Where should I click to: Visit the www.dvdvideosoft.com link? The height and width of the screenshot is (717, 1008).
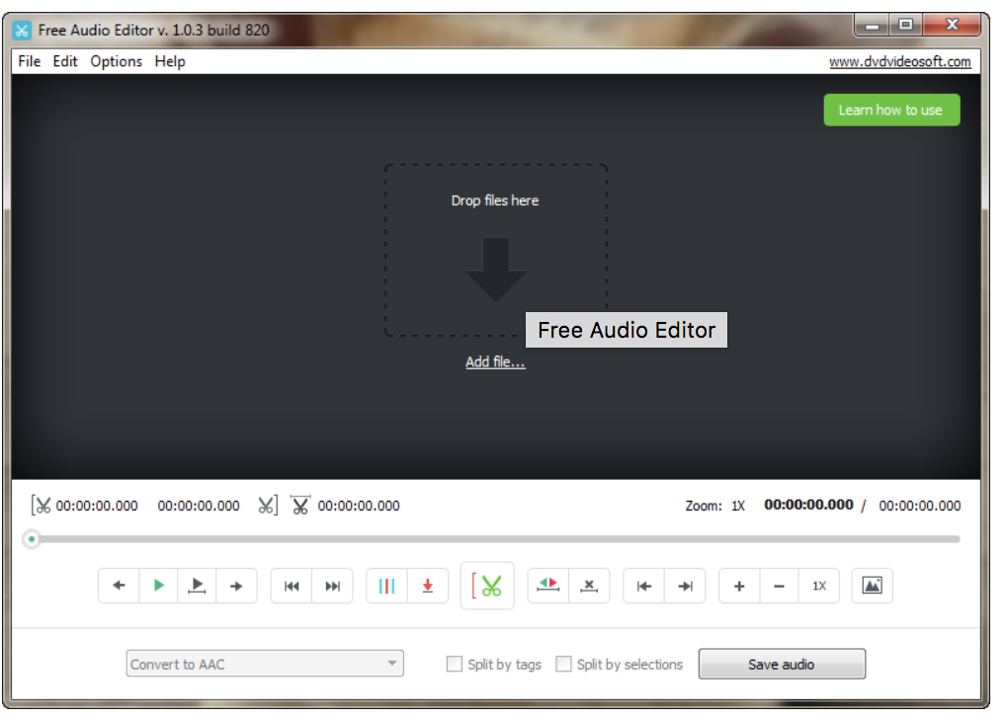tap(900, 61)
